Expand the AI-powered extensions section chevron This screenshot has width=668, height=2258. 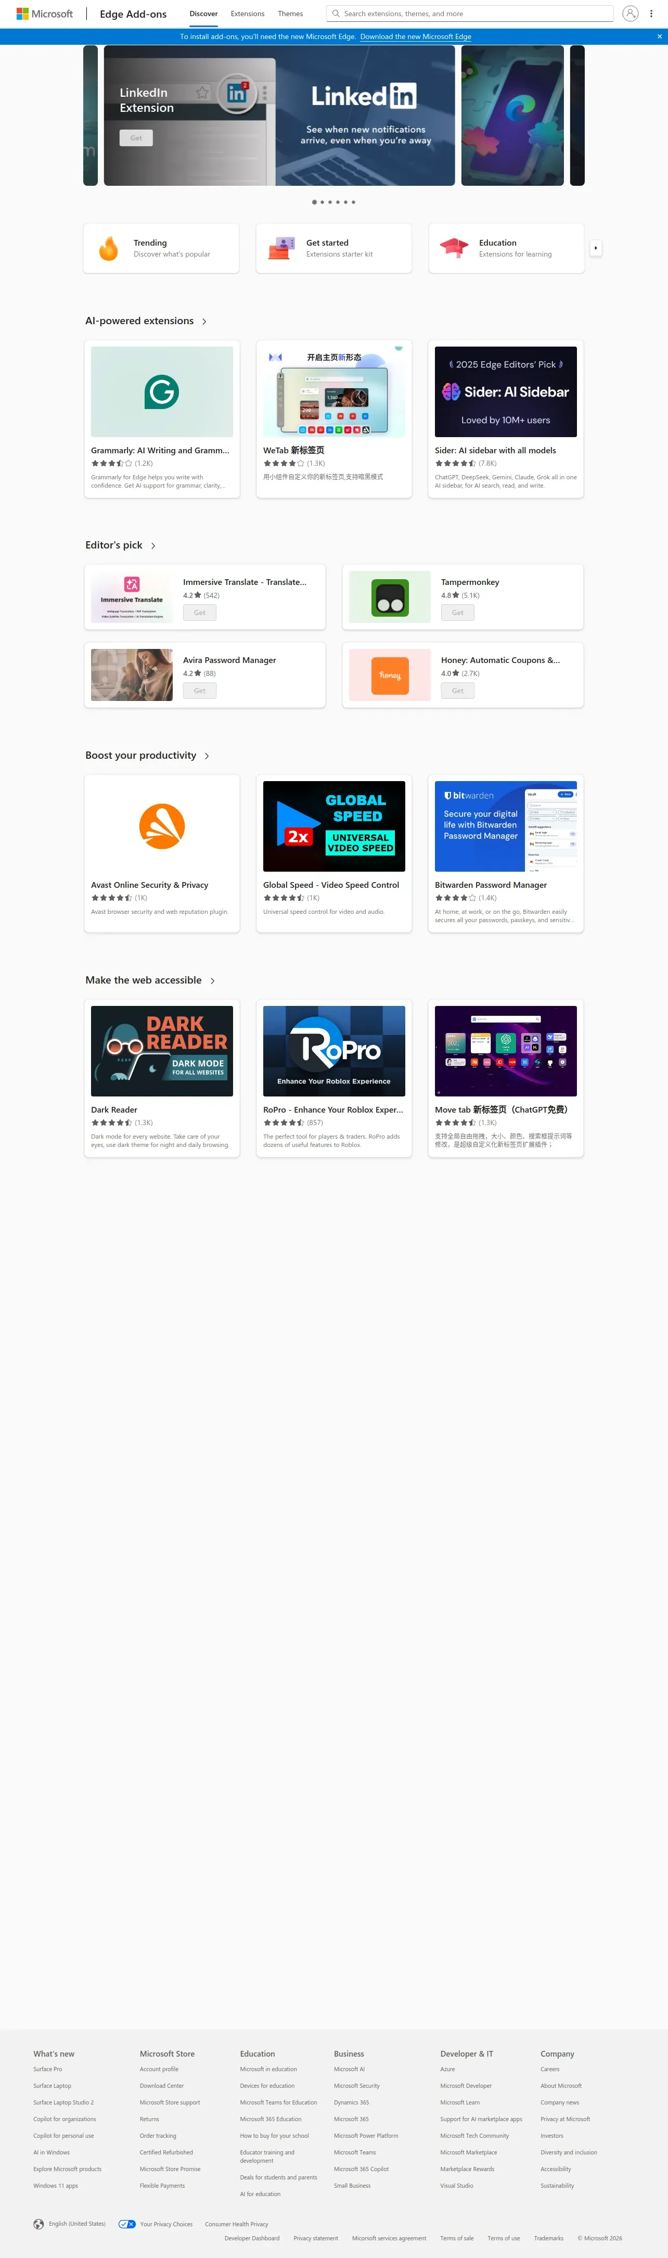(204, 322)
